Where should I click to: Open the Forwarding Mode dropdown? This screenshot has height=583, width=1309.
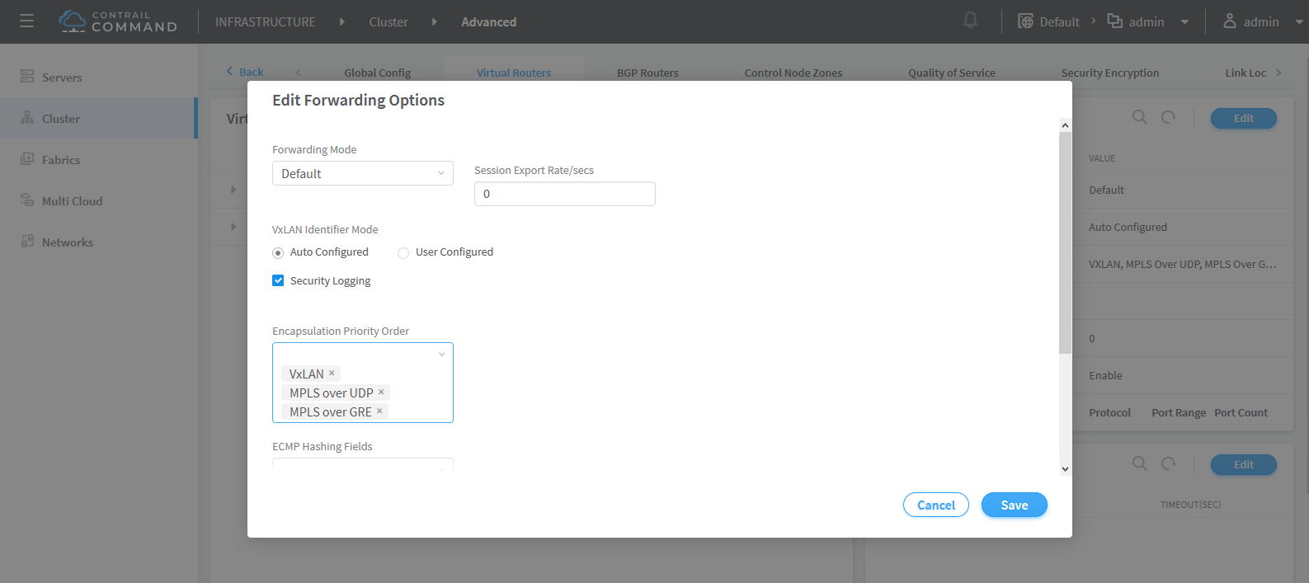tap(362, 173)
